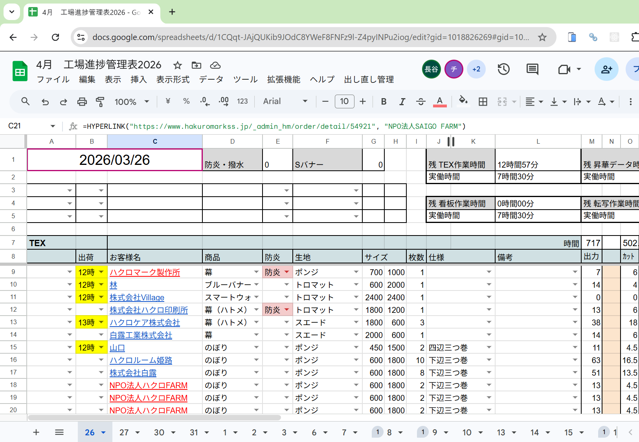Click the redo arrow icon
Screen dimensions: 639x442
coord(63,102)
